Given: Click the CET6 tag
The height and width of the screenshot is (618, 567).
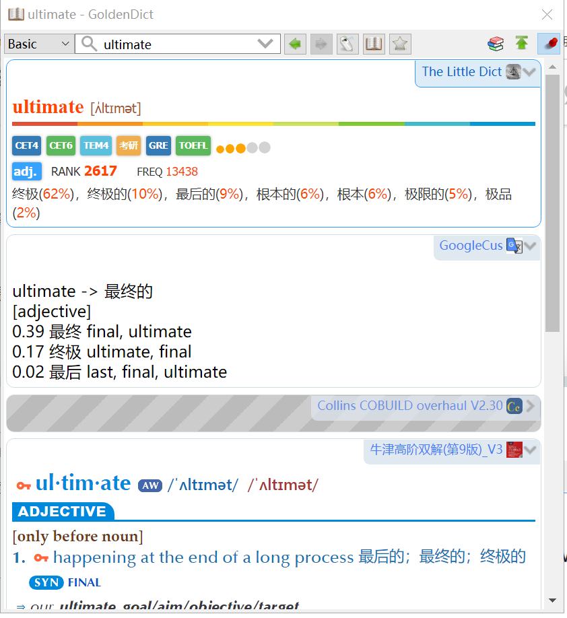Looking at the screenshot, I should pyautogui.click(x=61, y=145).
